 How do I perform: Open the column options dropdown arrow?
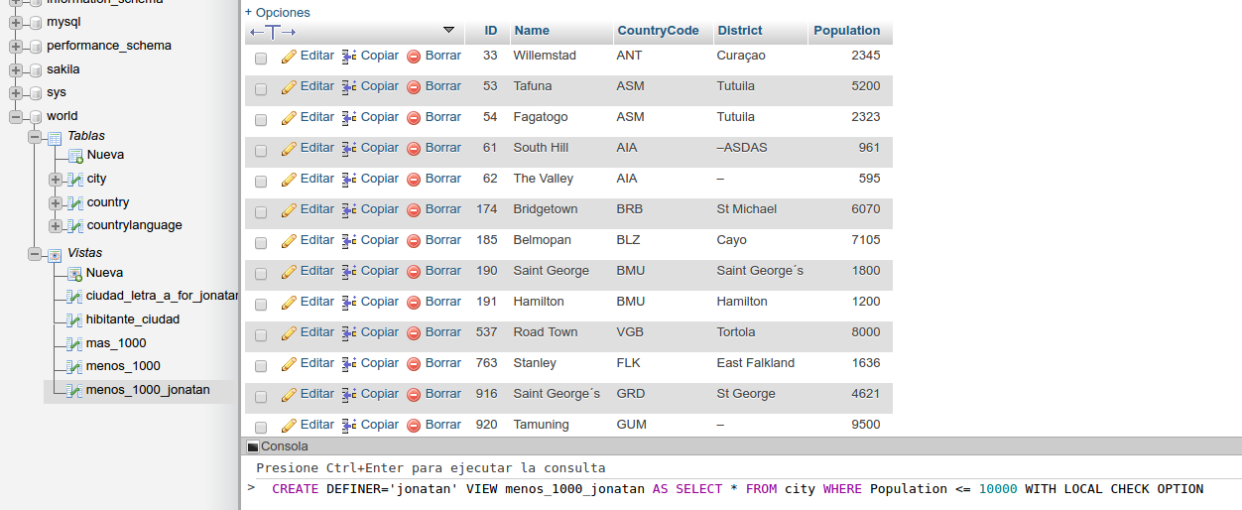[448, 30]
